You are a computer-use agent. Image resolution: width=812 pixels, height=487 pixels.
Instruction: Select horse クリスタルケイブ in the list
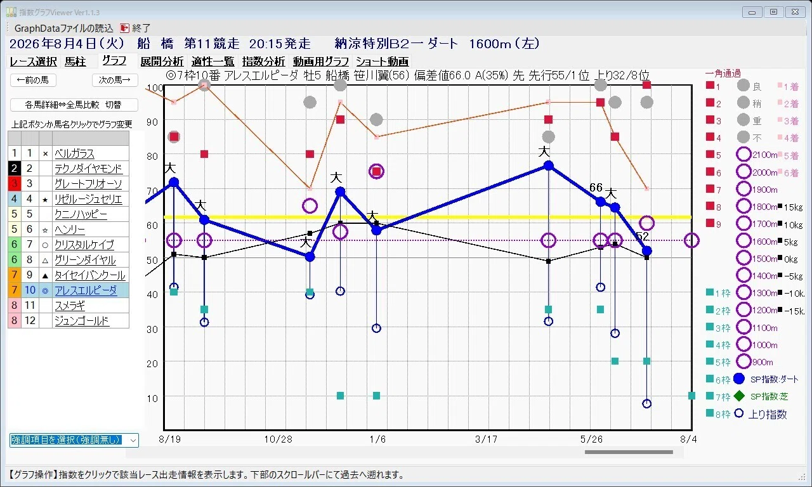tap(84, 245)
